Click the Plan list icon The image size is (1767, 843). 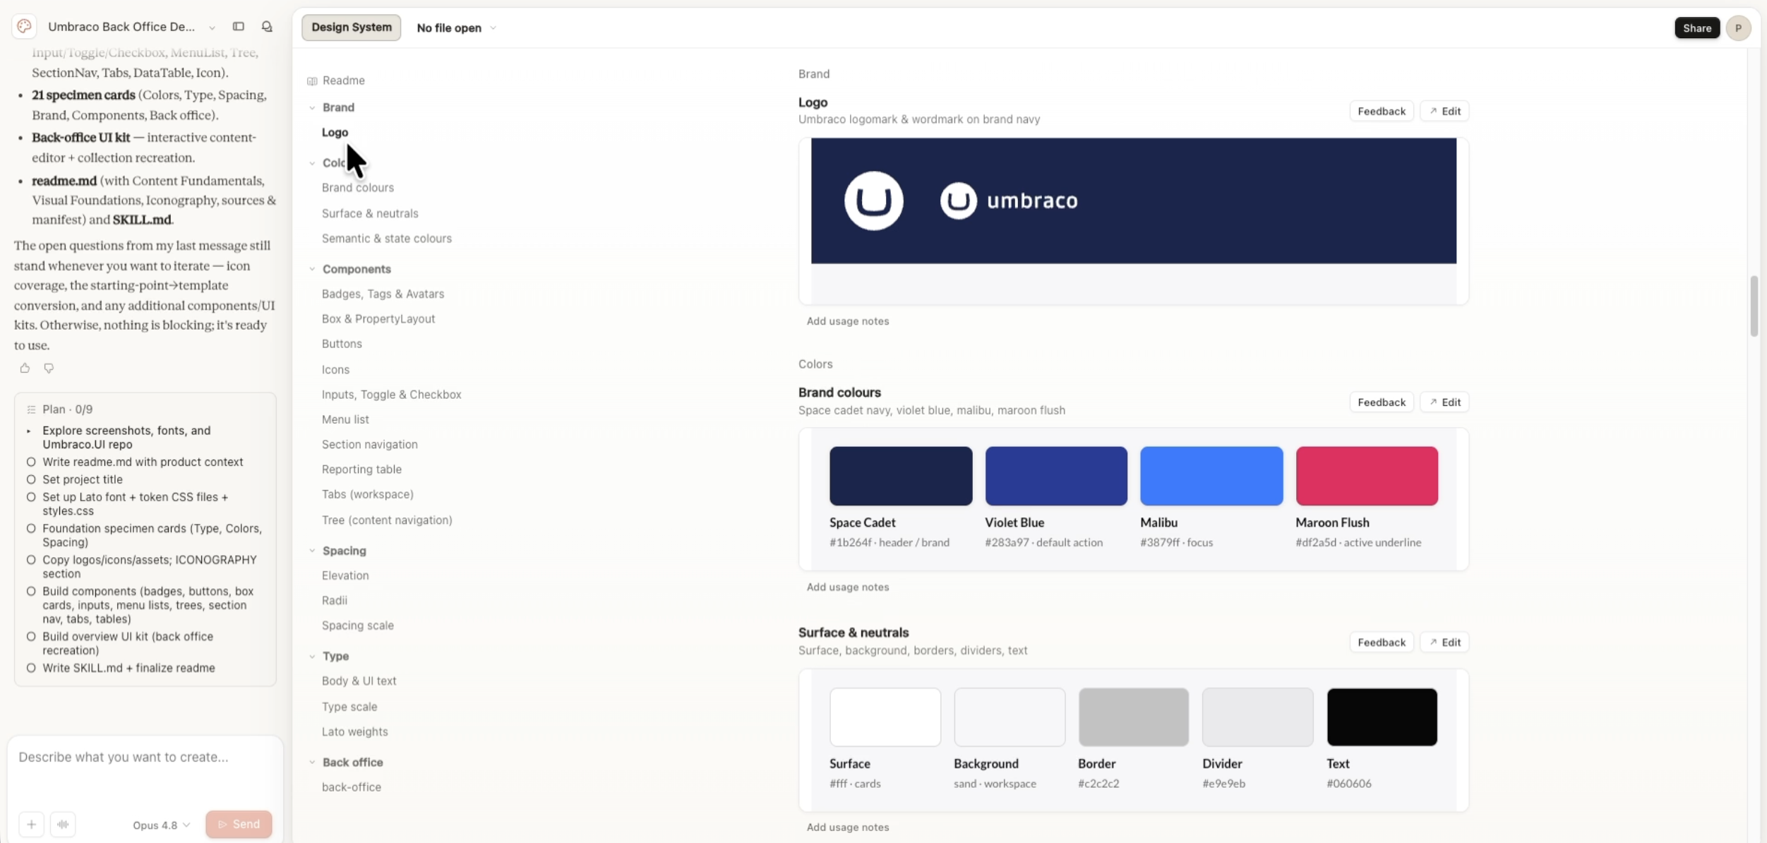(31, 409)
